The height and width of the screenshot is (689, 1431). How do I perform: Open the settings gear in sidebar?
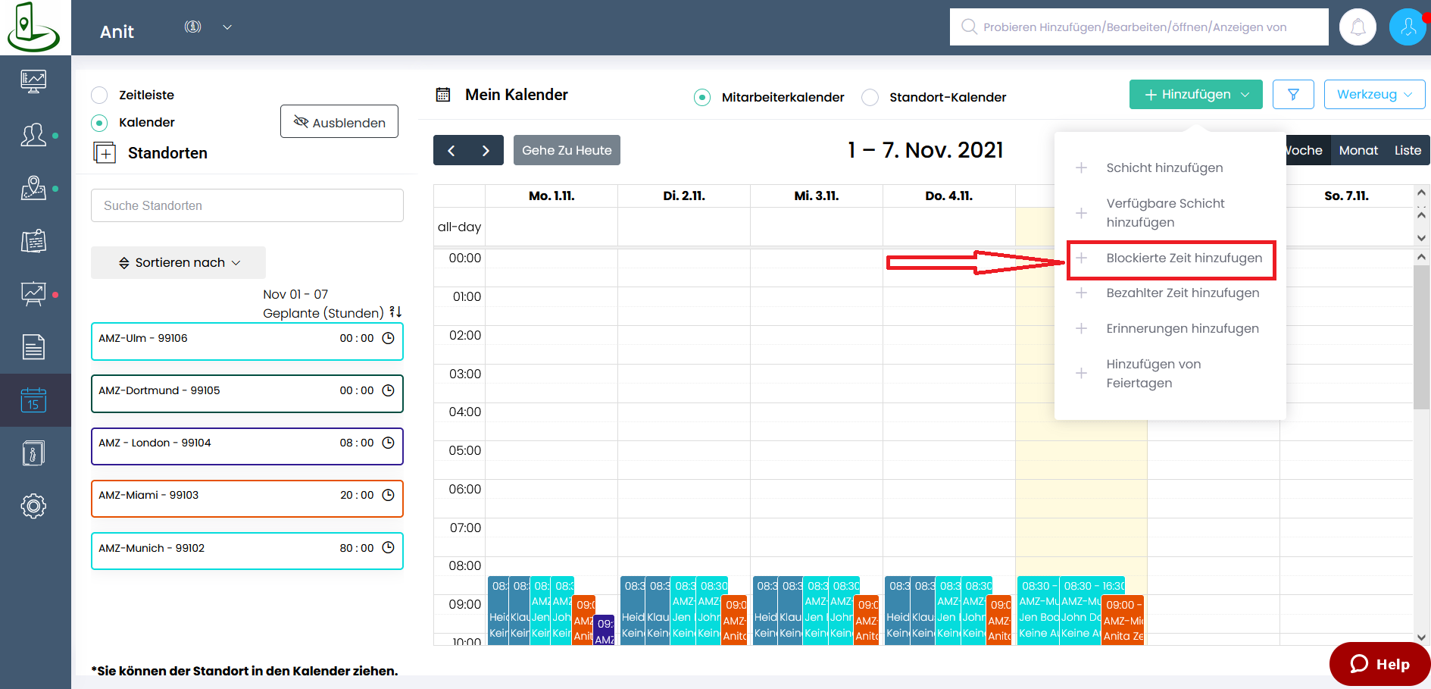[x=33, y=506]
